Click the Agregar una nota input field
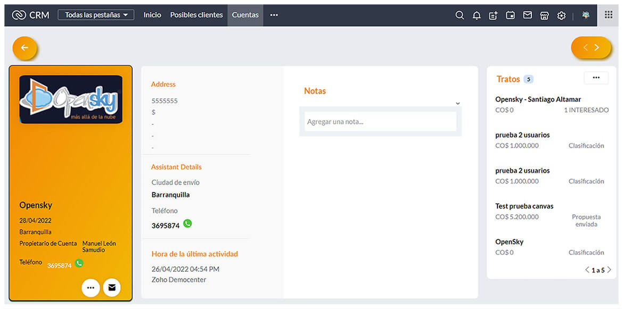The height and width of the screenshot is (309, 623). point(380,122)
